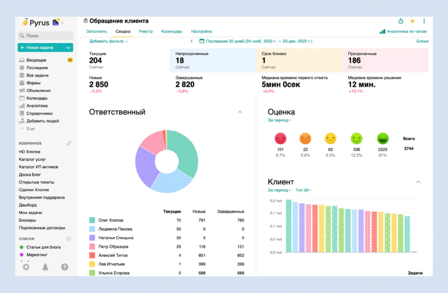
Task: Click the share icon at top right
Action: [x=401, y=21]
